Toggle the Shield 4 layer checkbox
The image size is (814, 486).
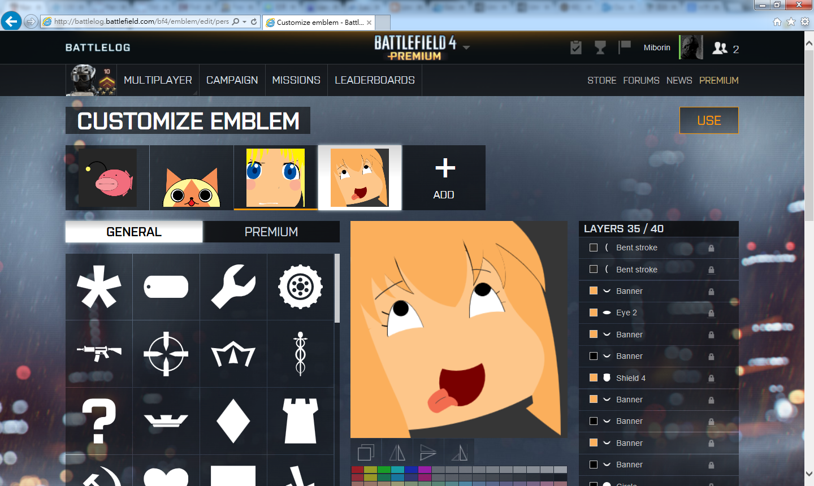594,377
